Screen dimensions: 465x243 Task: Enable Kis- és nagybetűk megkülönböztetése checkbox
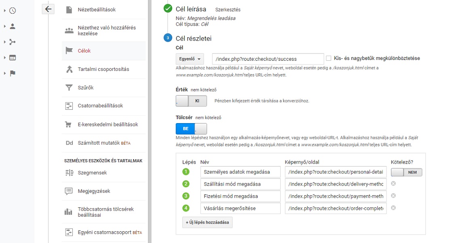click(x=328, y=58)
